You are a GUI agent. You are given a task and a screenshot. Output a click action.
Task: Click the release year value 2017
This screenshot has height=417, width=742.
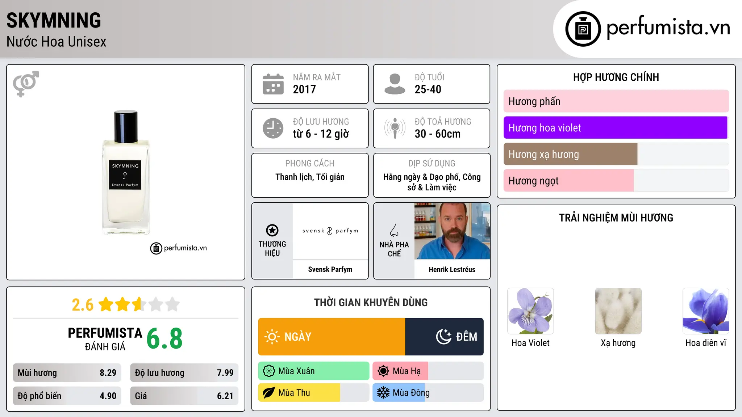click(304, 89)
